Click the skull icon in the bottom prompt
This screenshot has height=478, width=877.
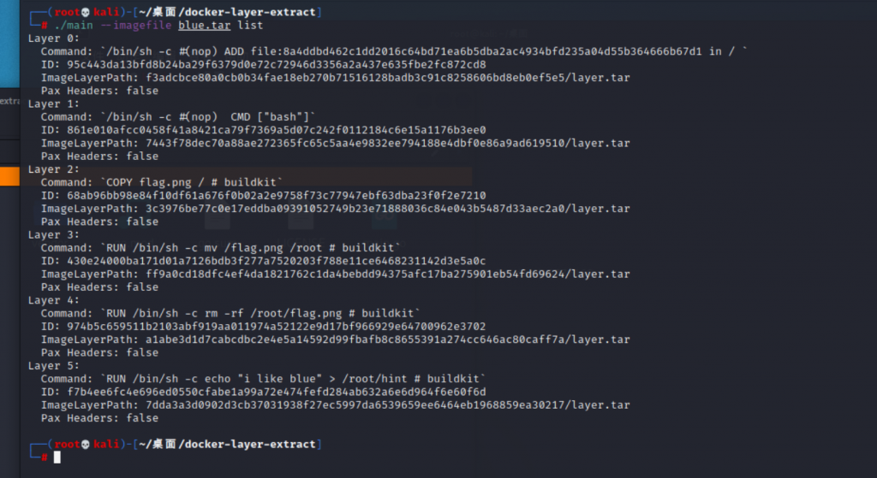click(85, 445)
